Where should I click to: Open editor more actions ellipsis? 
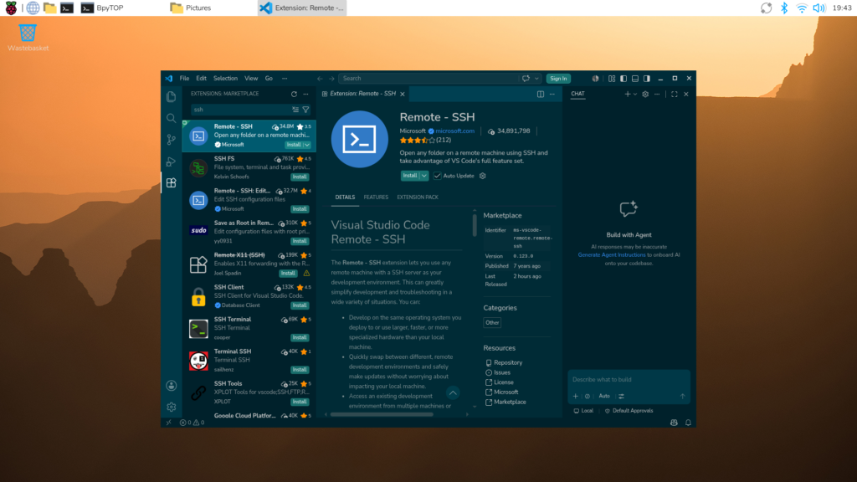pyautogui.click(x=552, y=94)
